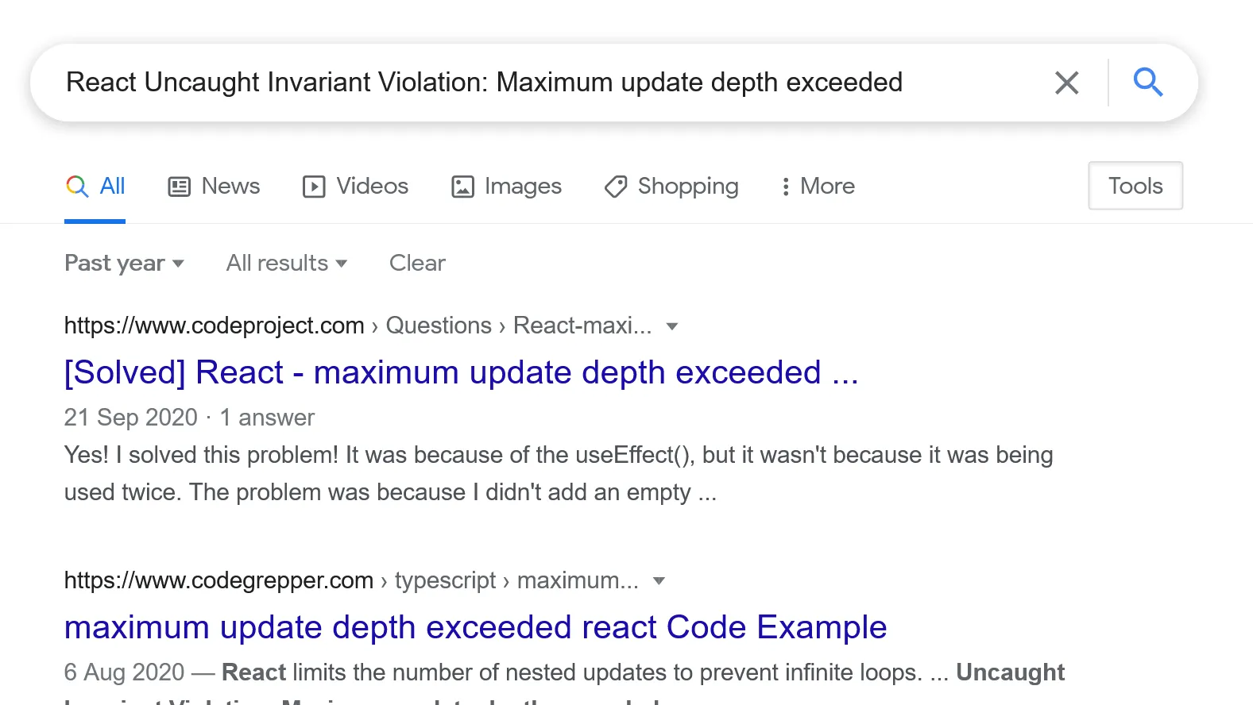Click the Tools button

[x=1135, y=186]
